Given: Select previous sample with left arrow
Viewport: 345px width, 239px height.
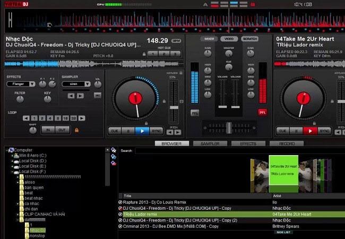Looking at the screenshot, I should pos(71,96).
